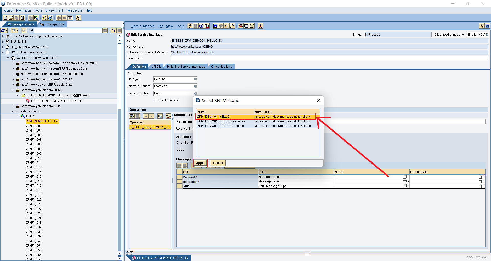Click the Insert Operation icon with green plus

coord(132,116)
